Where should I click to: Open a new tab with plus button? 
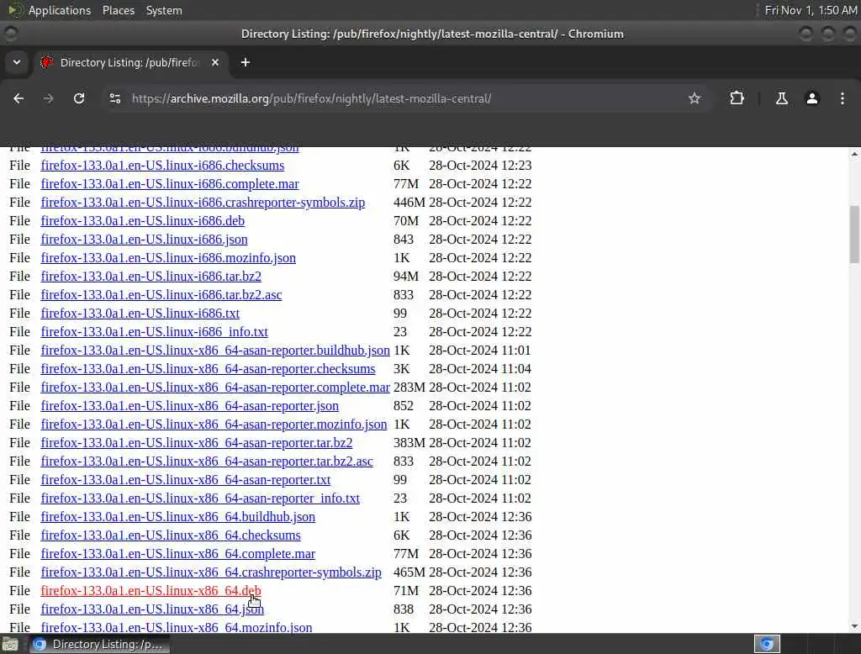point(246,62)
